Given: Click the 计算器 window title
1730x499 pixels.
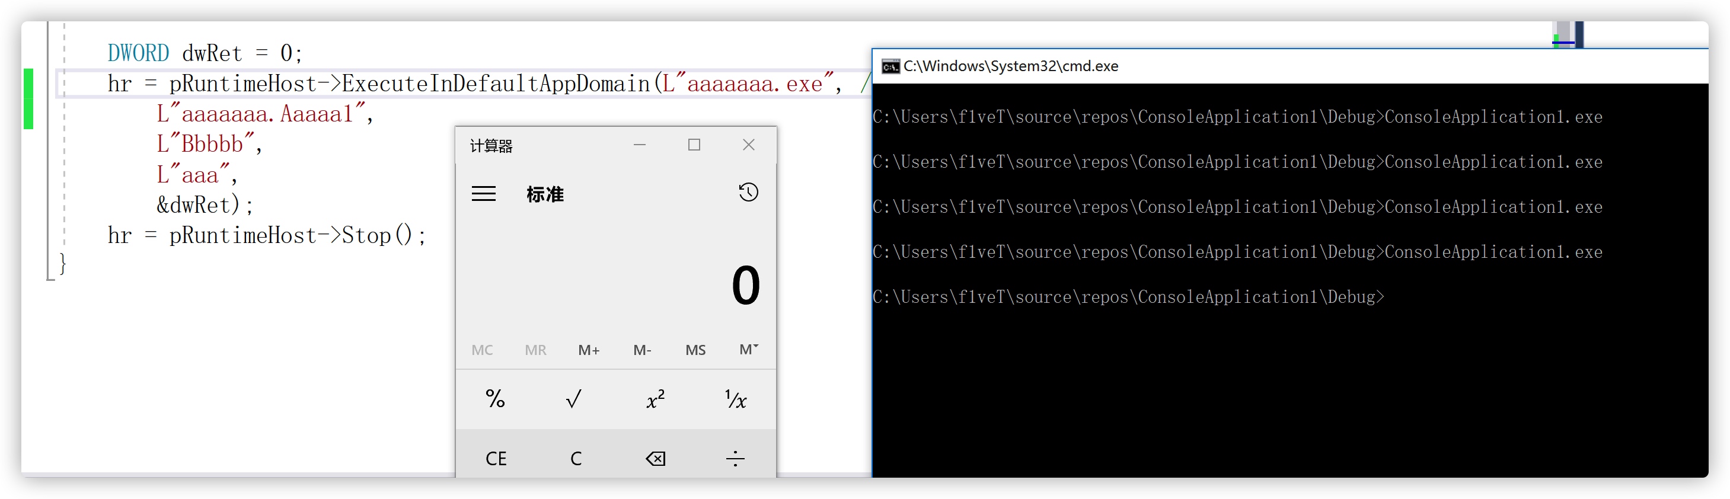Looking at the screenshot, I should point(491,146).
